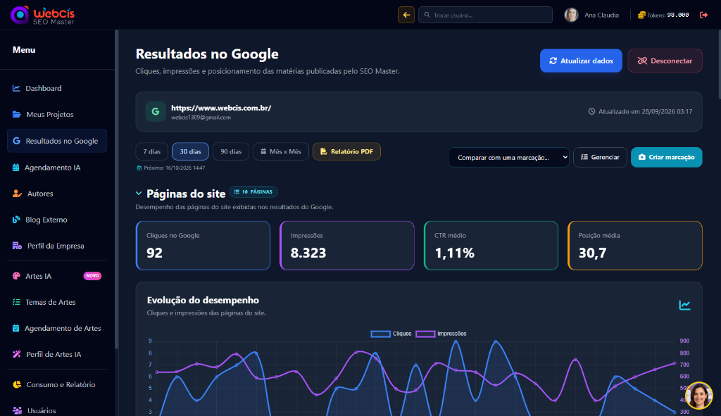Viewport: 721px width, 416px height.
Task: Click the Gerenciar button
Action: pos(600,157)
